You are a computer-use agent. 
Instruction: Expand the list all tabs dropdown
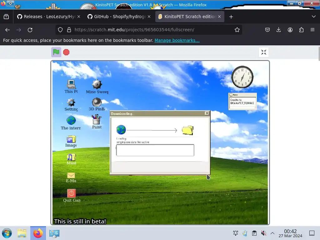[314, 17]
